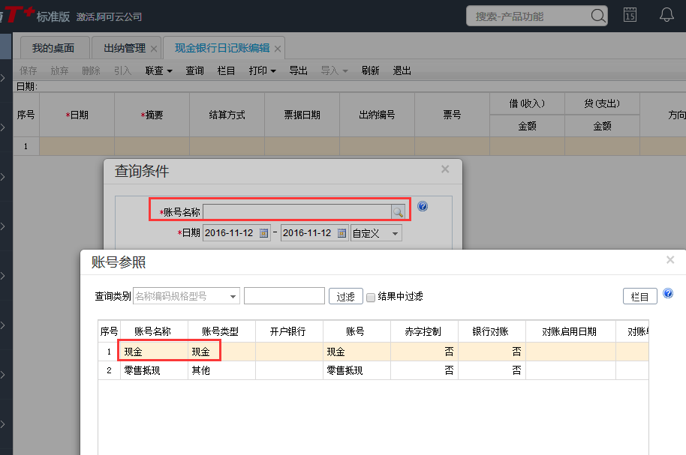Click the search magnifier in product search
Viewport: 686px width, 455px height.
point(597,16)
